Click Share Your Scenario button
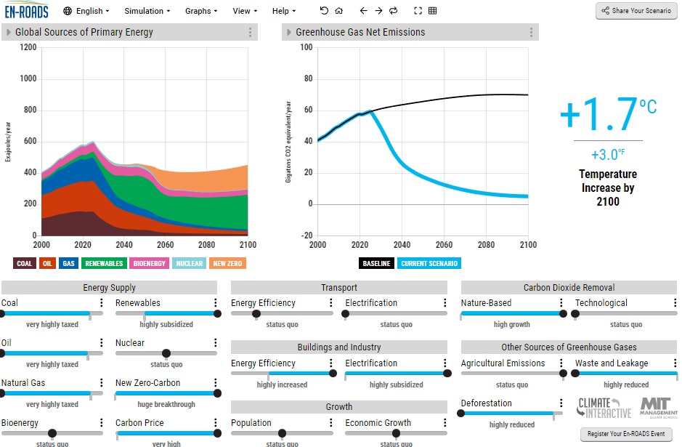The image size is (682, 447). 636,11
